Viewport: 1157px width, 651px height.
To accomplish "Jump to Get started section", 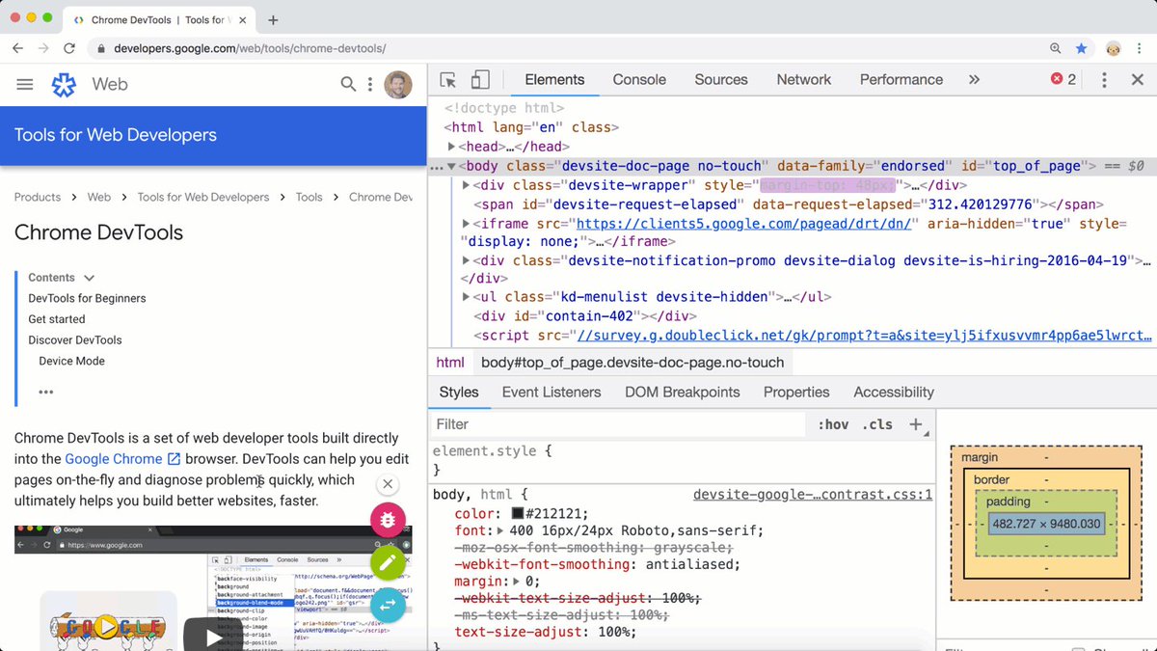I will (57, 319).
